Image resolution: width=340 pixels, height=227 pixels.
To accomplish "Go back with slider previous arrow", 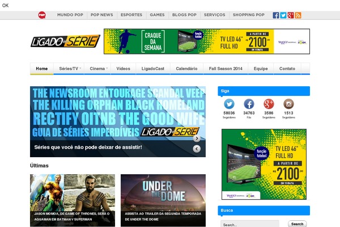I will pos(197,149).
